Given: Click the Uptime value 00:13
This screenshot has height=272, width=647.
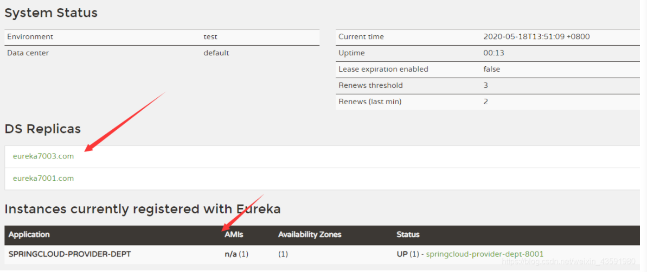Looking at the screenshot, I should 494,53.
